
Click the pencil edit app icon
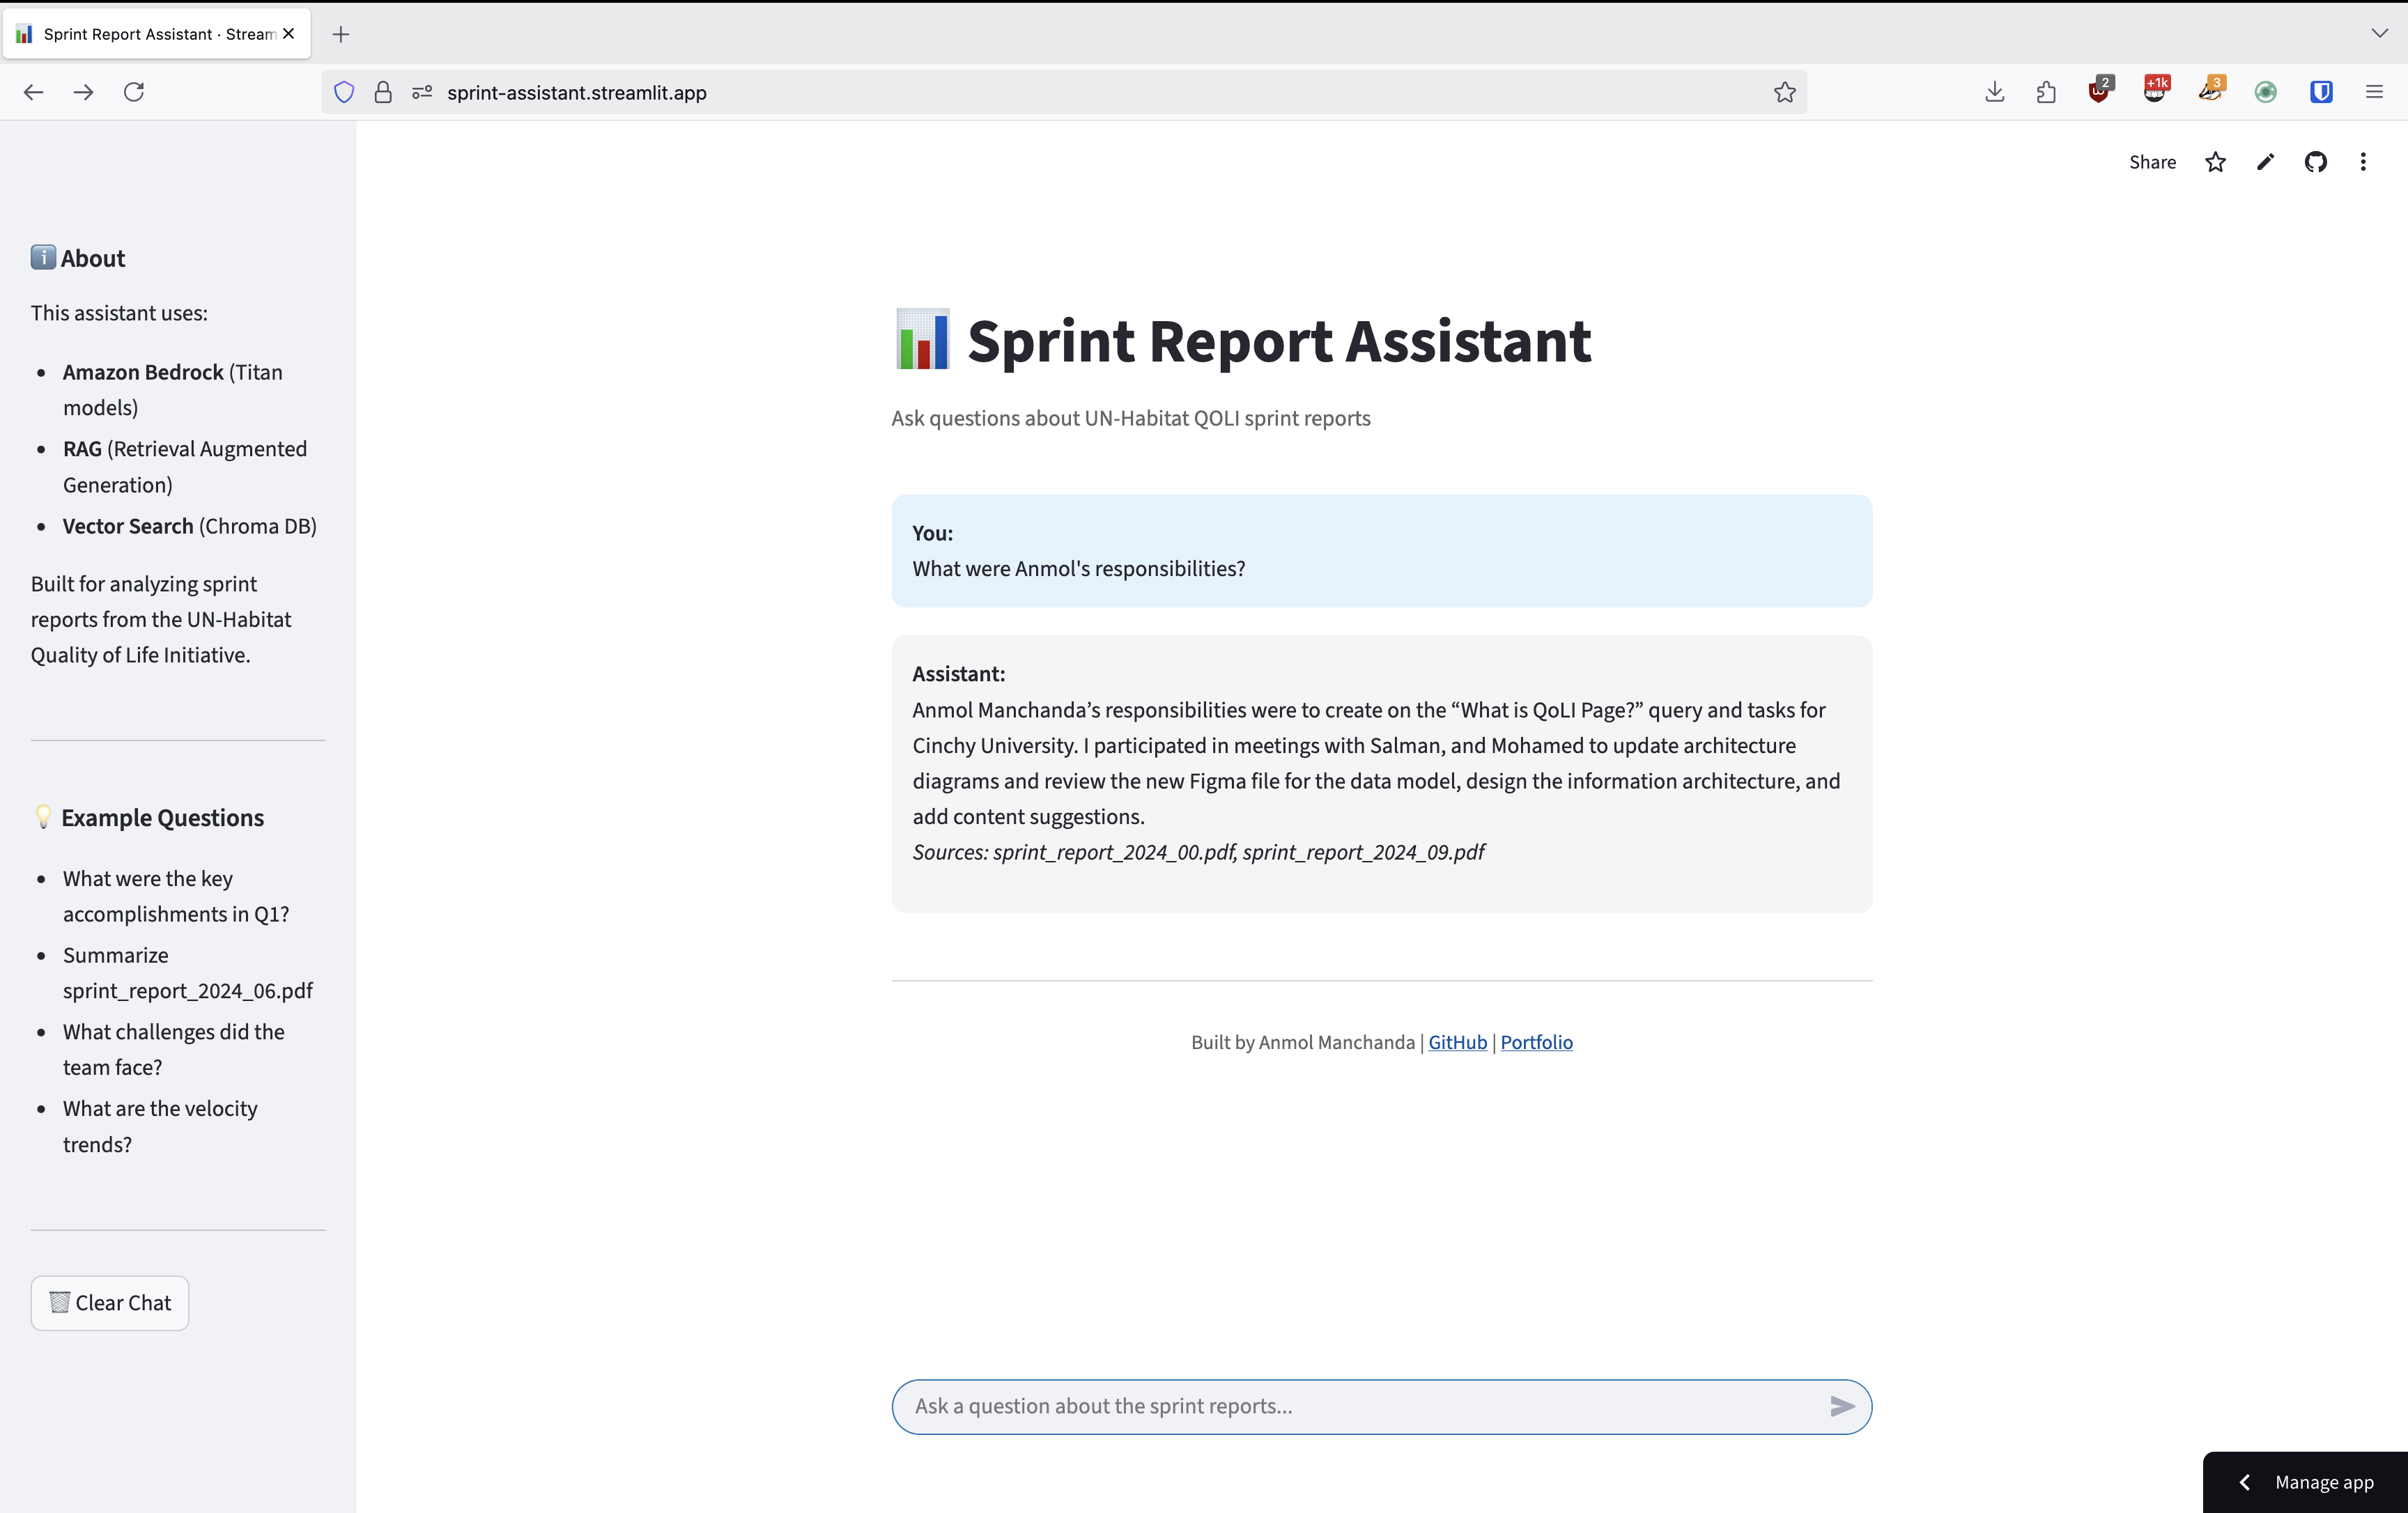pos(2265,162)
